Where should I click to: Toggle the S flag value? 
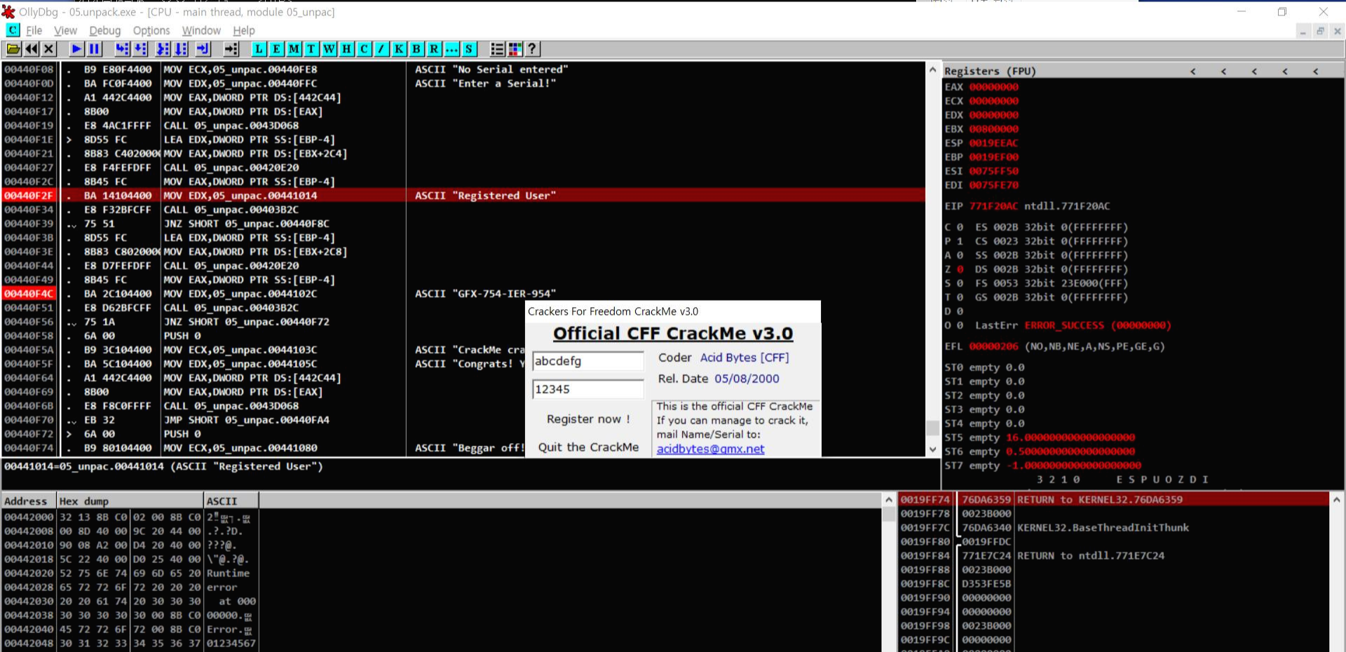pos(960,283)
